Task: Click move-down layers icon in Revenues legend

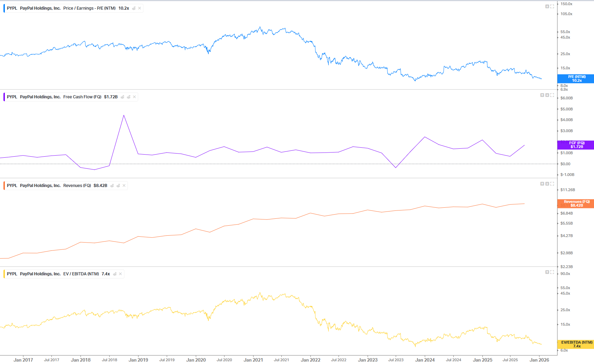Action: (x=118, y=186)
